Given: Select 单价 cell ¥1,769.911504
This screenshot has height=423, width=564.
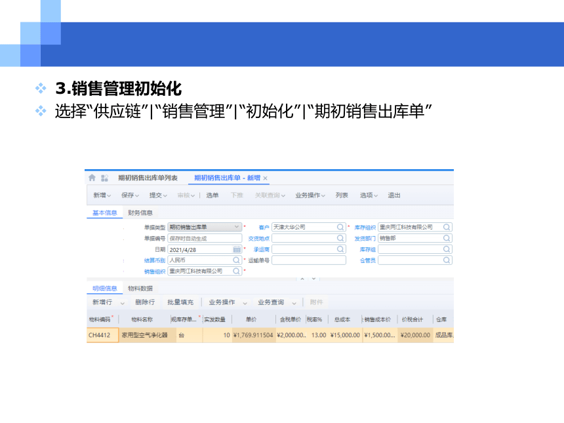Looking at the screenshot, I should [254, 335].
